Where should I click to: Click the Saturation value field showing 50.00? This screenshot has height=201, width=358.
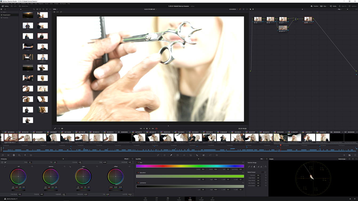coord(86,194)
